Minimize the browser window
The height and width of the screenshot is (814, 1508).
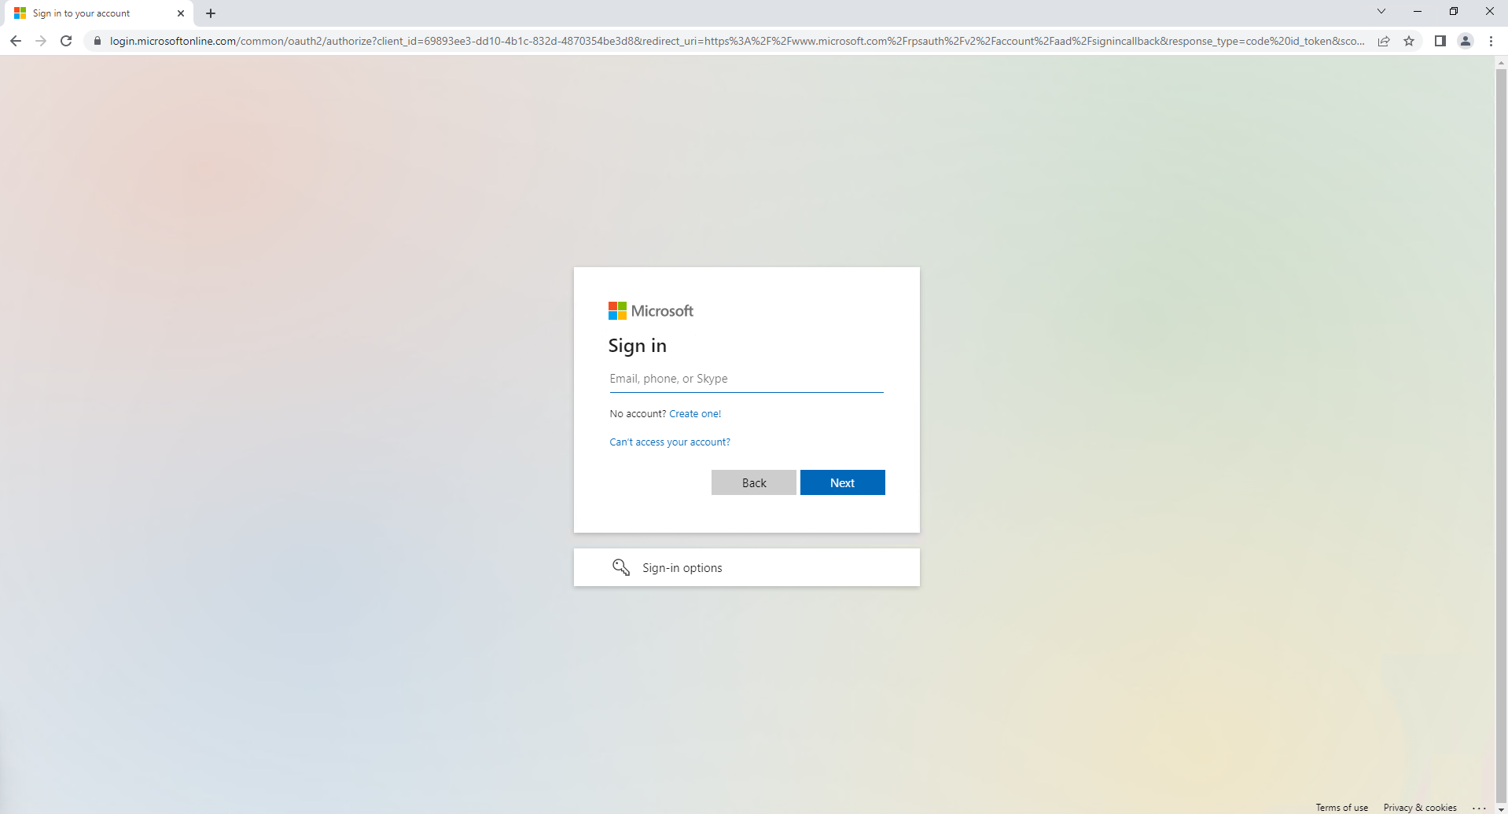click(x=1418, y=11)
